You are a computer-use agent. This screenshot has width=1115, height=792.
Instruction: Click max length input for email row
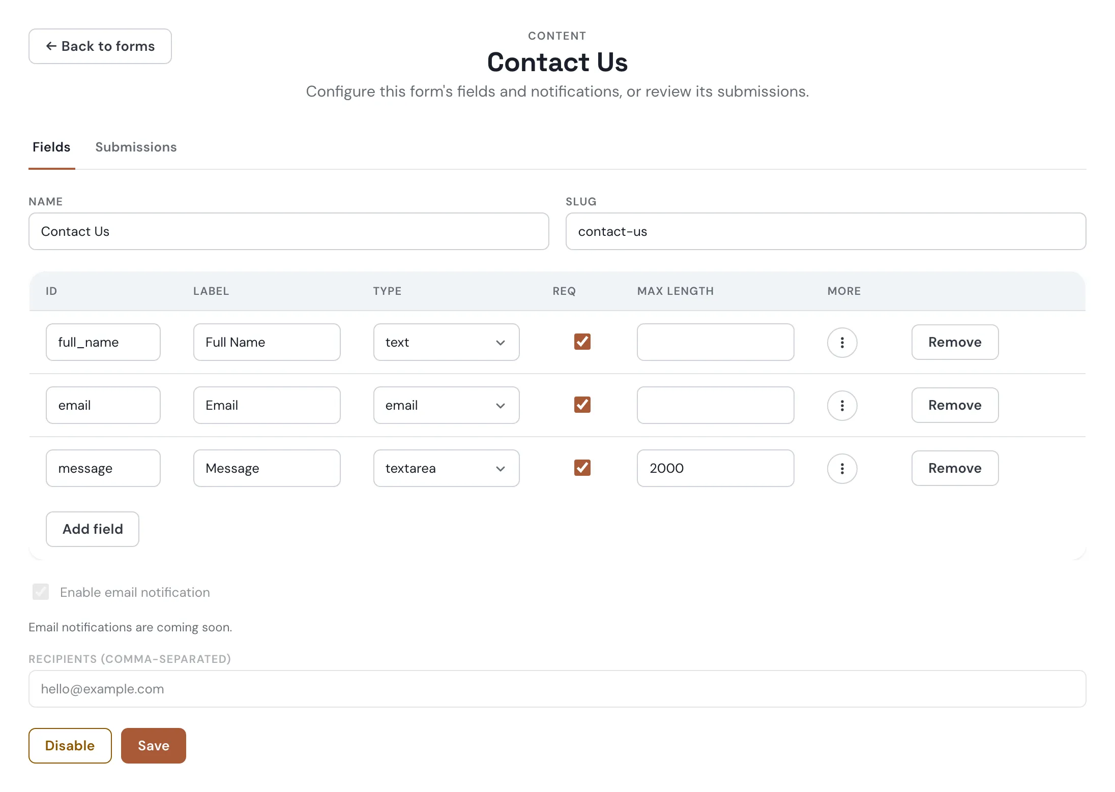point(716,405)
